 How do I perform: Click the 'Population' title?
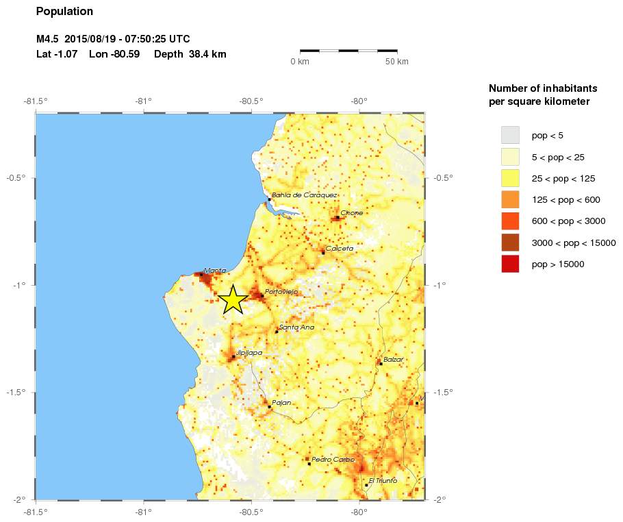click(x=64, y=12)
